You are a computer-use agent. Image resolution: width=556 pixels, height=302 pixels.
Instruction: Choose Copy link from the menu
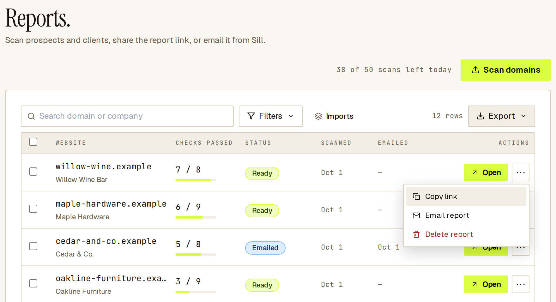coord(466,196)
